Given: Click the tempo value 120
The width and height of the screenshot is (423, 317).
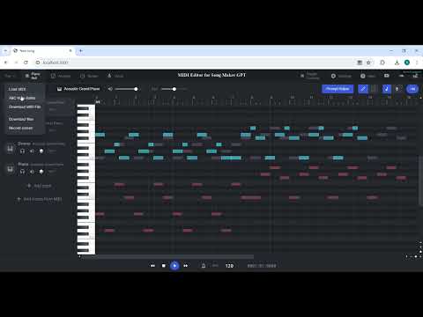Looking at the screenshot, I should pos(229,266).
